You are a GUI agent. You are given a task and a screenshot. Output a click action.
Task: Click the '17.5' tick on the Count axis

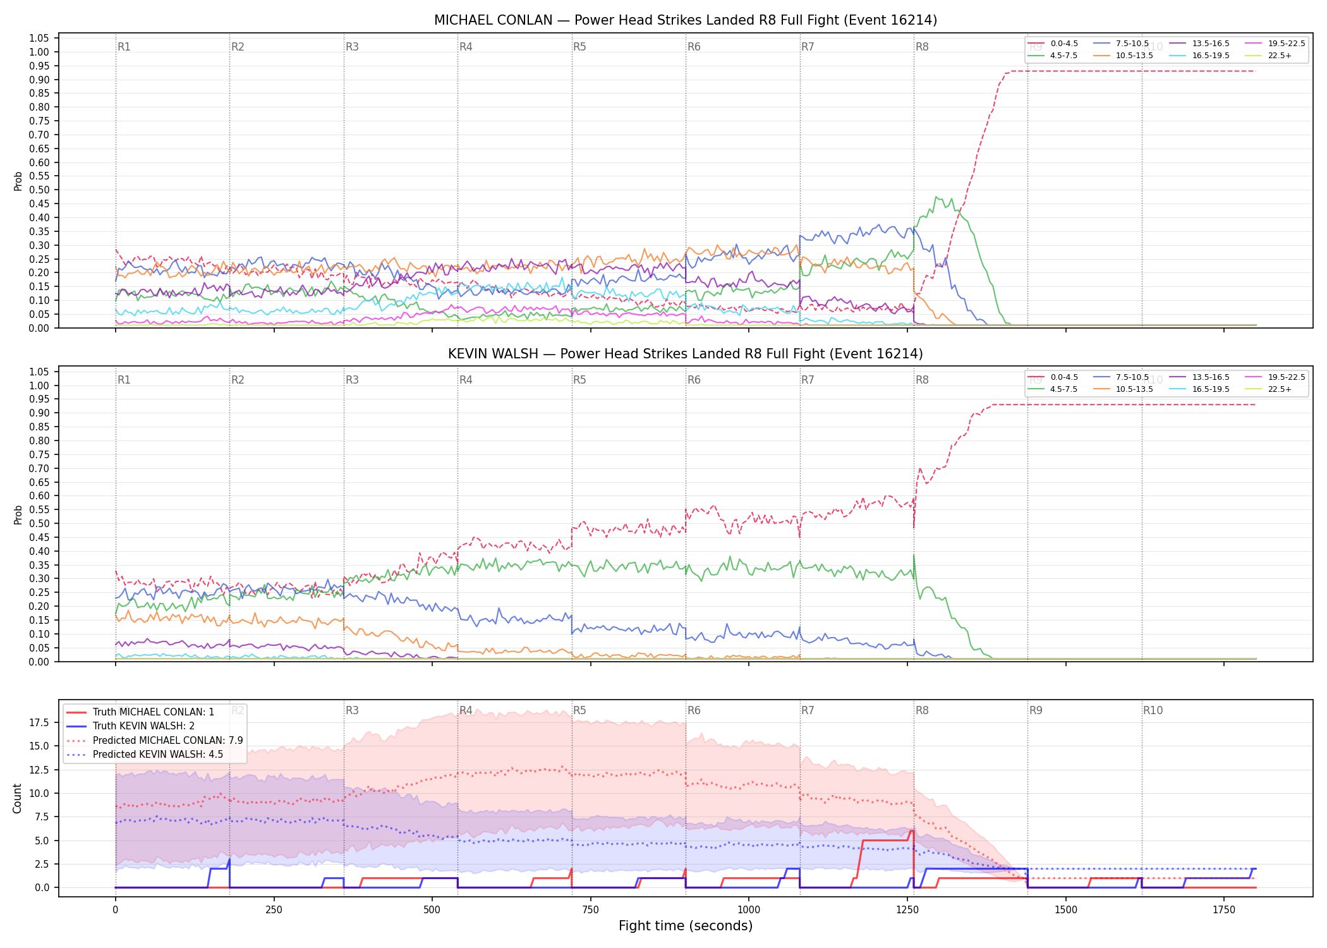(x=39, y=722)
